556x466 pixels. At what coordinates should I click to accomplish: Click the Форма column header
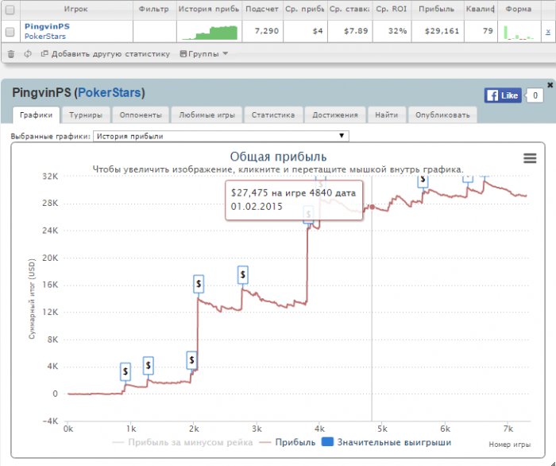point(519,10)
